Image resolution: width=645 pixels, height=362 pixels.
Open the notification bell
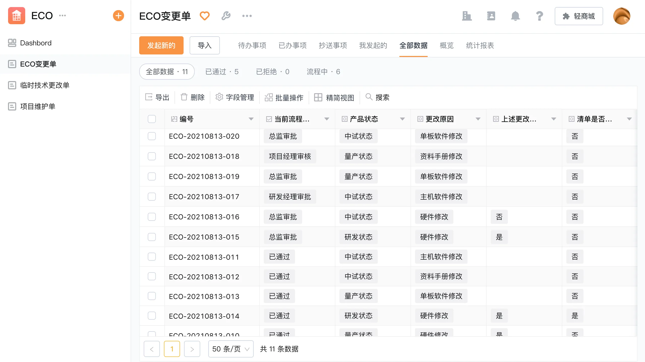[515, 16]
